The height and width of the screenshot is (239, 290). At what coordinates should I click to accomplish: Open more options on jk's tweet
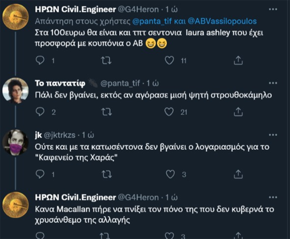tap(273, 135)
